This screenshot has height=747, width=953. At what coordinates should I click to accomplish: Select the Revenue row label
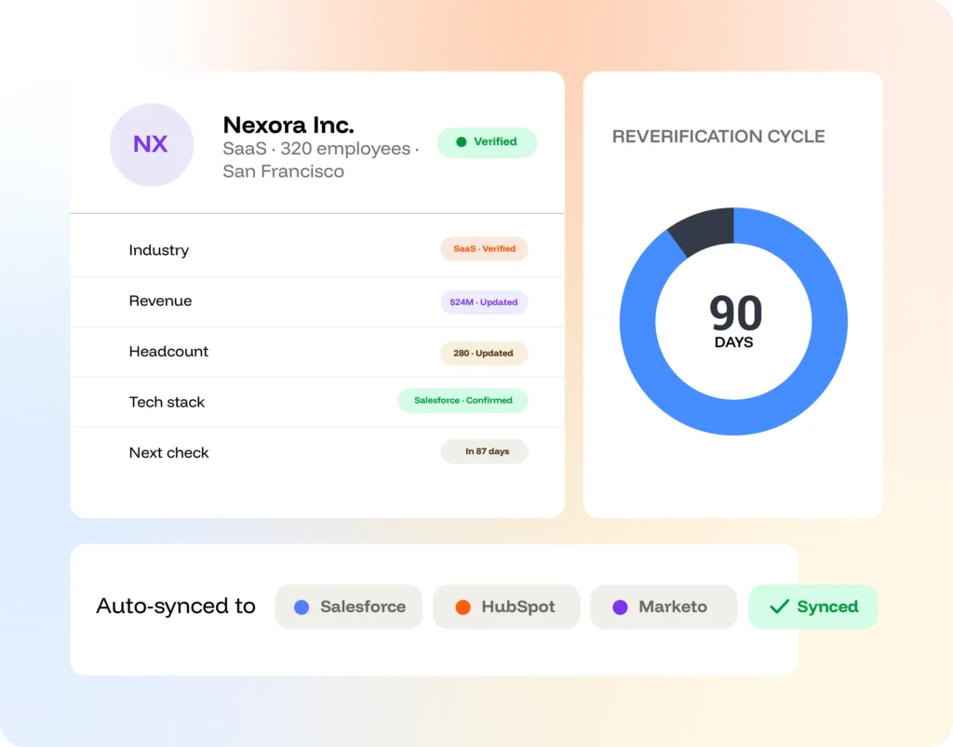coord(160,300)
